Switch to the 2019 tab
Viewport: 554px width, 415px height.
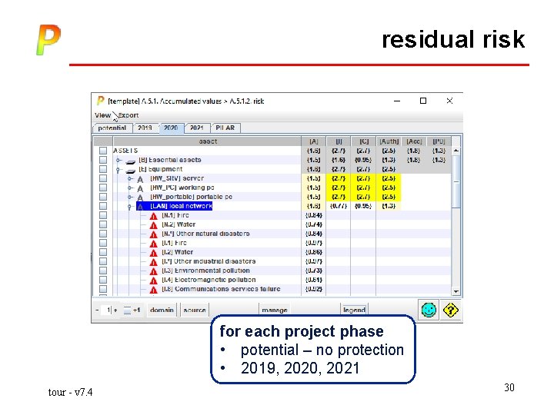[145, 128]
